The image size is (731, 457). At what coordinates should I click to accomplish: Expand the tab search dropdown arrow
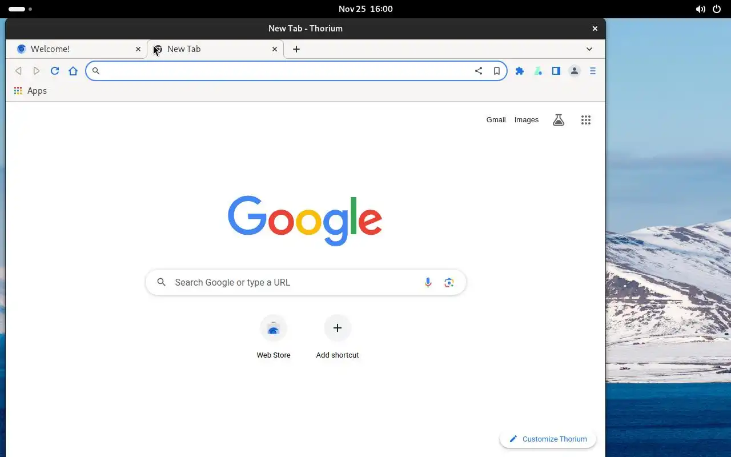(x=589, y=49)
